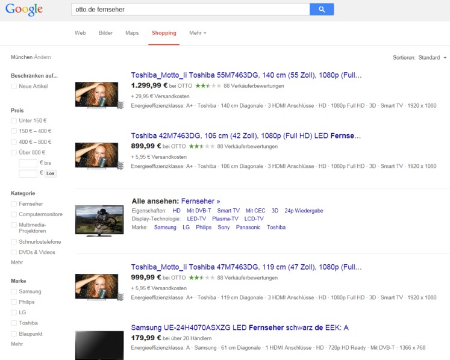
Task: Open the Toshiba 47M7463DG product thumbnail
Action: [96, 287]
